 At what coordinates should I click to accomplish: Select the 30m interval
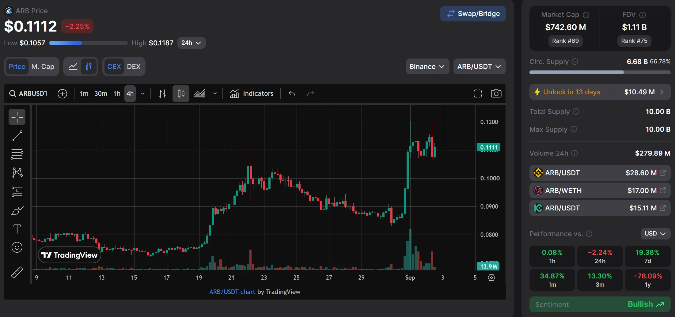tap(101, 93)
